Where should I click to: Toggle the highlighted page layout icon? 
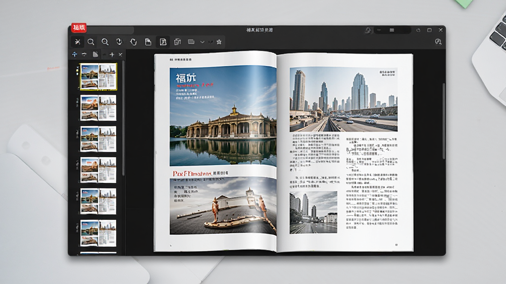point(163,42)
